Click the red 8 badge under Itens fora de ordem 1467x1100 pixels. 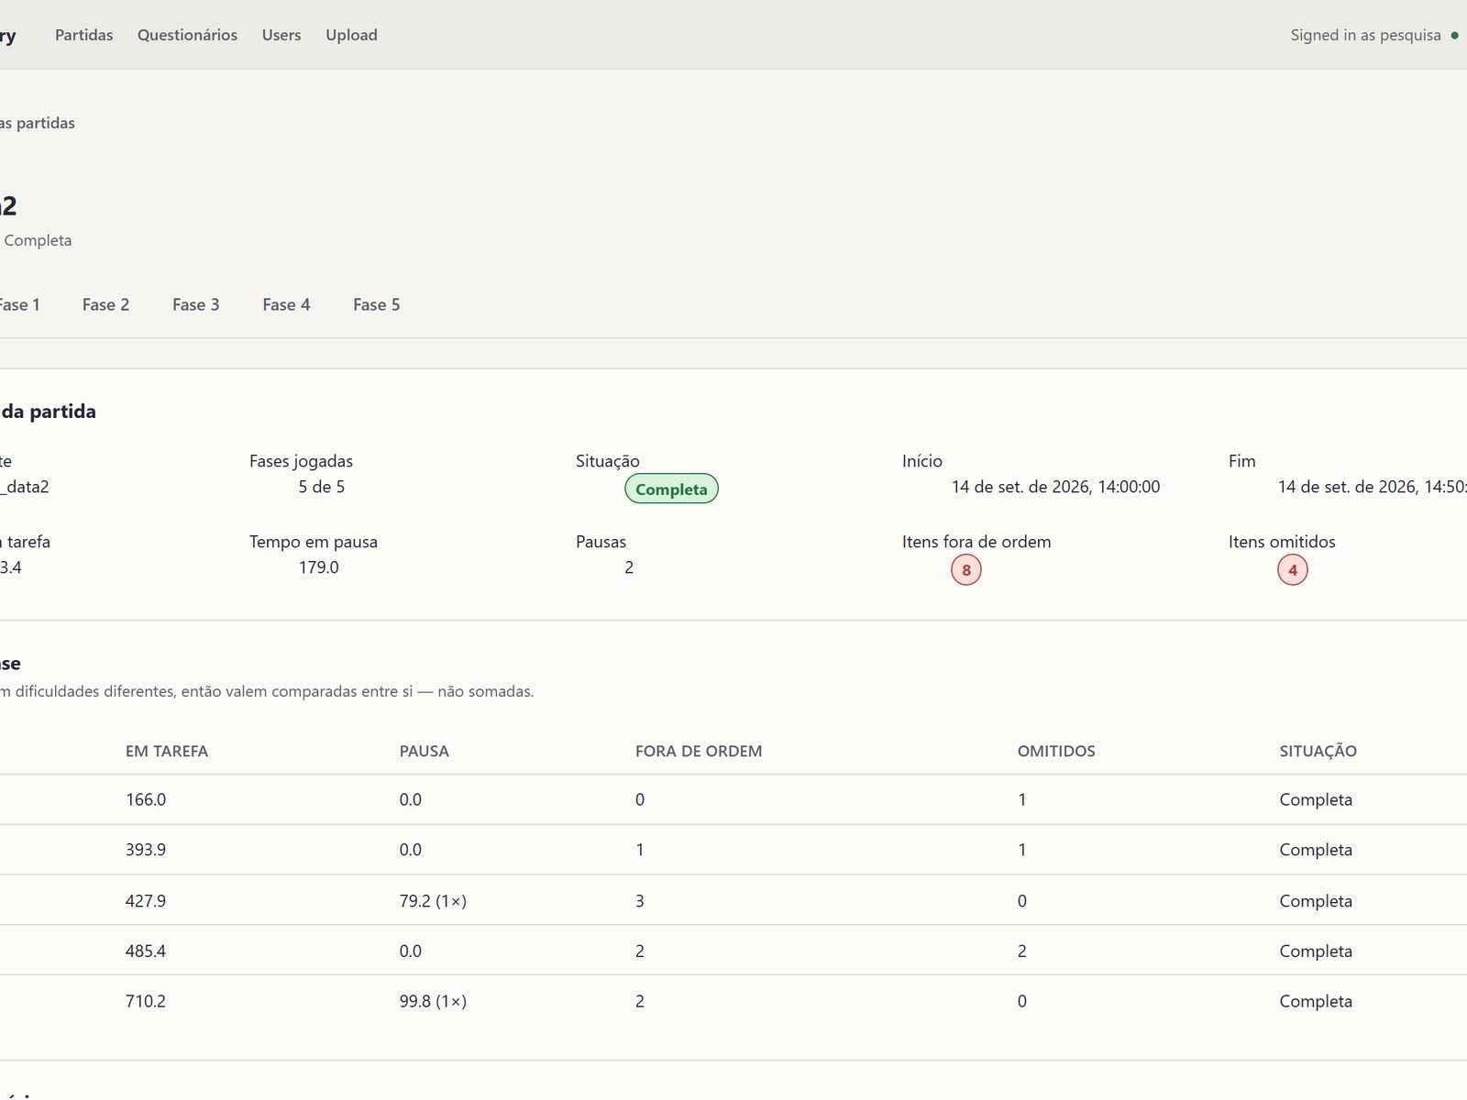966,569
